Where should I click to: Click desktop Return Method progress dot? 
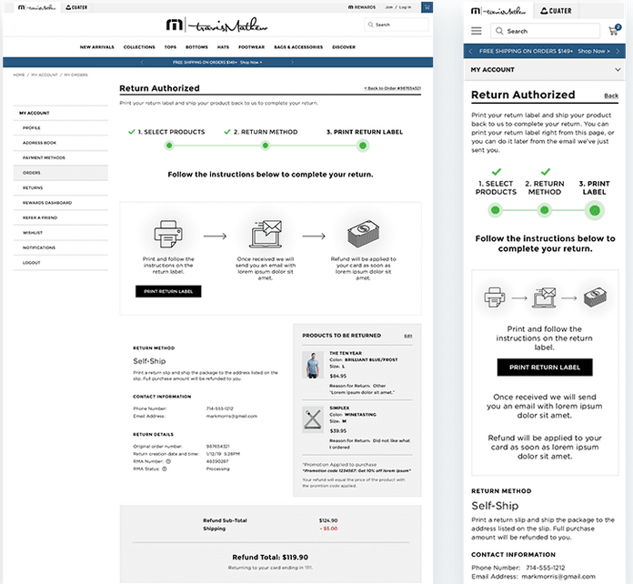[x=266, y=146]
